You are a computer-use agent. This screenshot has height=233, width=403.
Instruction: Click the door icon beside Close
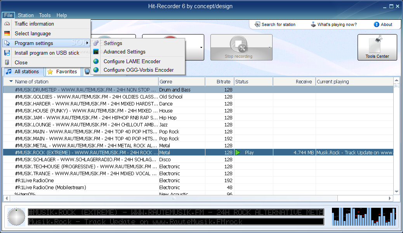pyautogui.click(x=7, y=62)
